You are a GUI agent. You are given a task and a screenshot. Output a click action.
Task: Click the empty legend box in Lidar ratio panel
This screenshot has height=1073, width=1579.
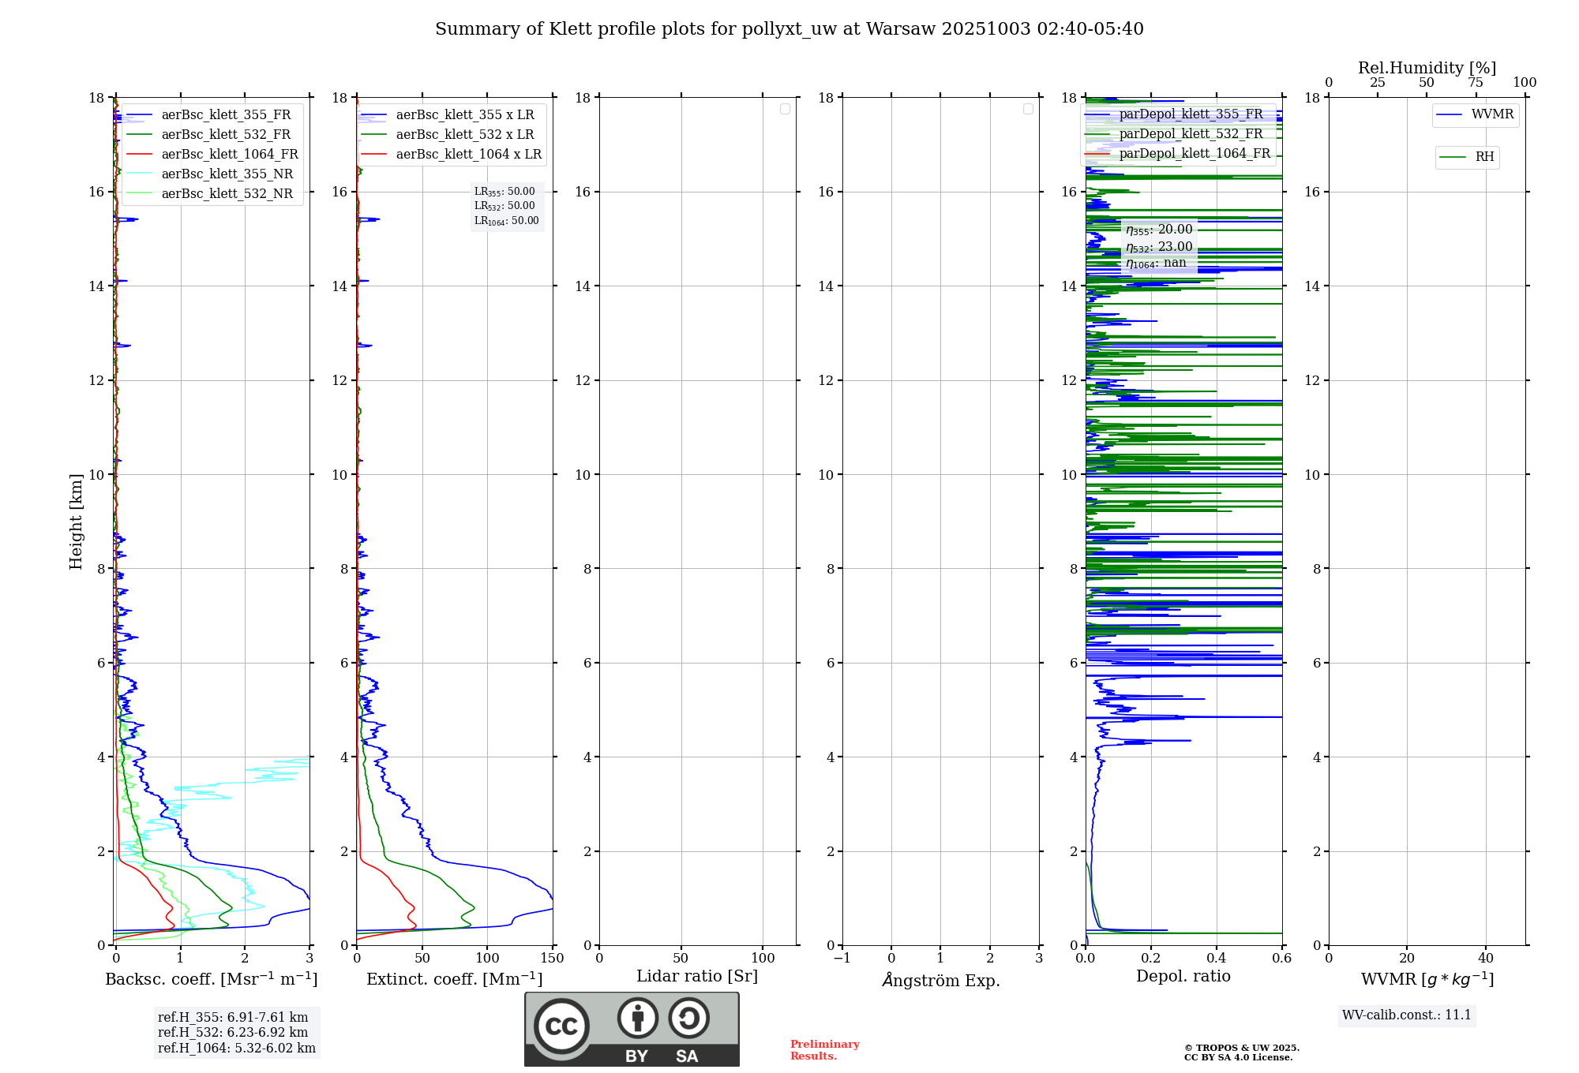coord(785,109)
